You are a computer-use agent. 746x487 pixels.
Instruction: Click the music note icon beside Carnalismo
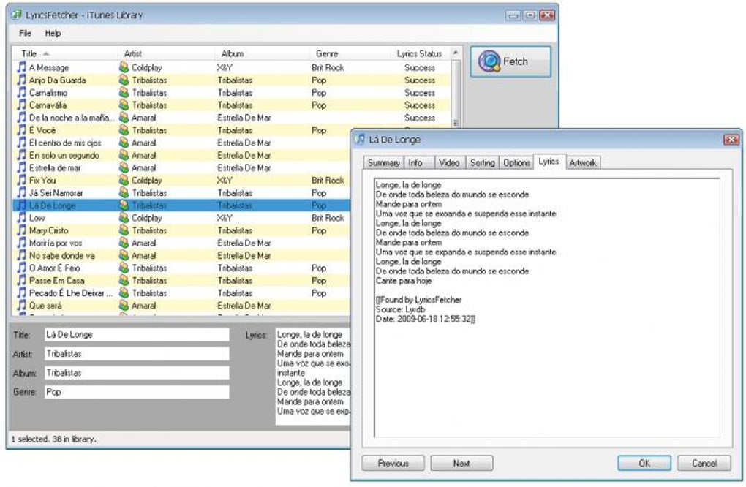[x=21, y=92]
